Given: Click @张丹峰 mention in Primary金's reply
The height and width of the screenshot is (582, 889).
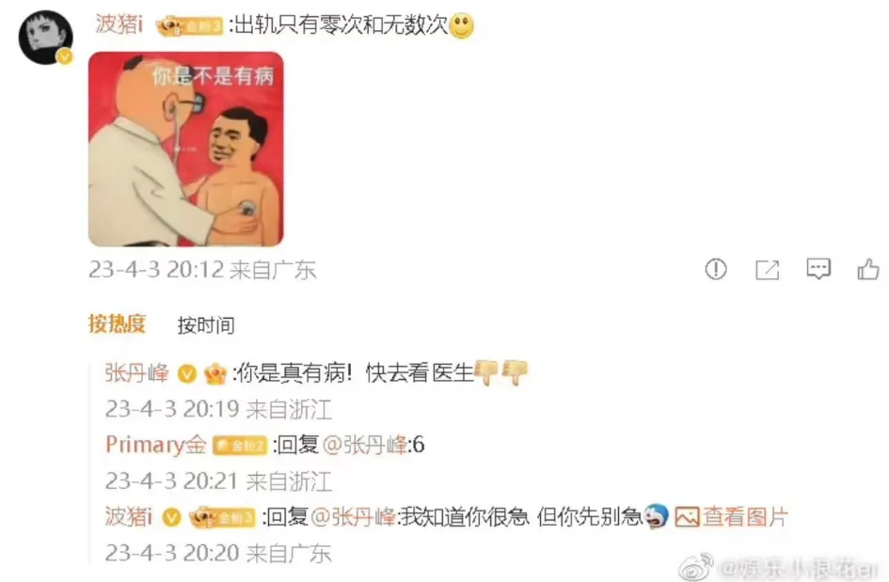Looking at the screenshot, I should (365, 446).
